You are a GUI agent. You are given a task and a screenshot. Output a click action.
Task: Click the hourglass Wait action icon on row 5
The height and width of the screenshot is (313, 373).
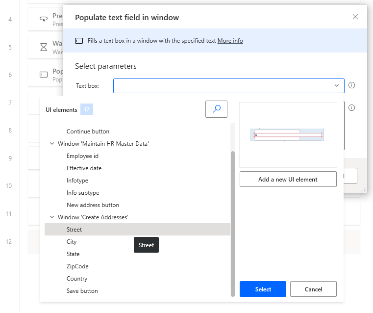pyautogui.click(x=44, y=47)
